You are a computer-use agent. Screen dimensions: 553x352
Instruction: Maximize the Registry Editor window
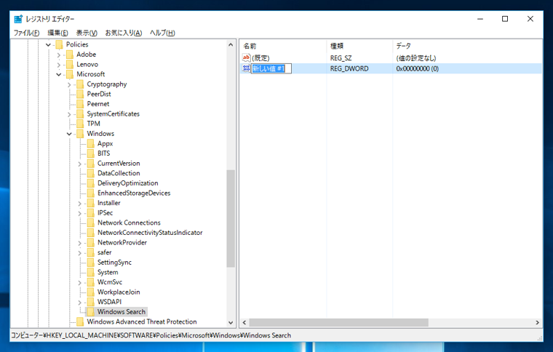505,19
